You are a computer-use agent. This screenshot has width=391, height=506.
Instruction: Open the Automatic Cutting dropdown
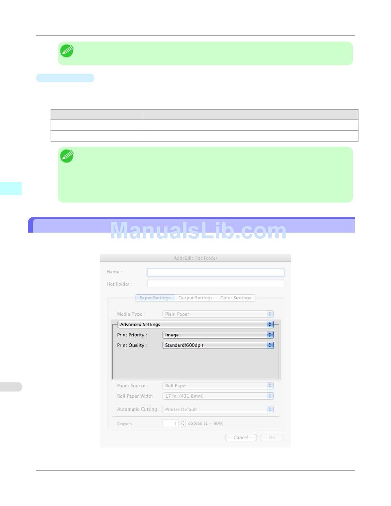[218, 409]
